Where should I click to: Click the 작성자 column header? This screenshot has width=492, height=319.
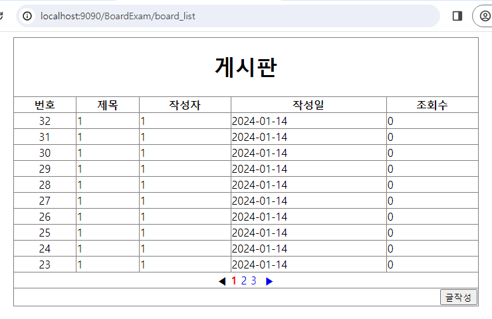point(185,105)
